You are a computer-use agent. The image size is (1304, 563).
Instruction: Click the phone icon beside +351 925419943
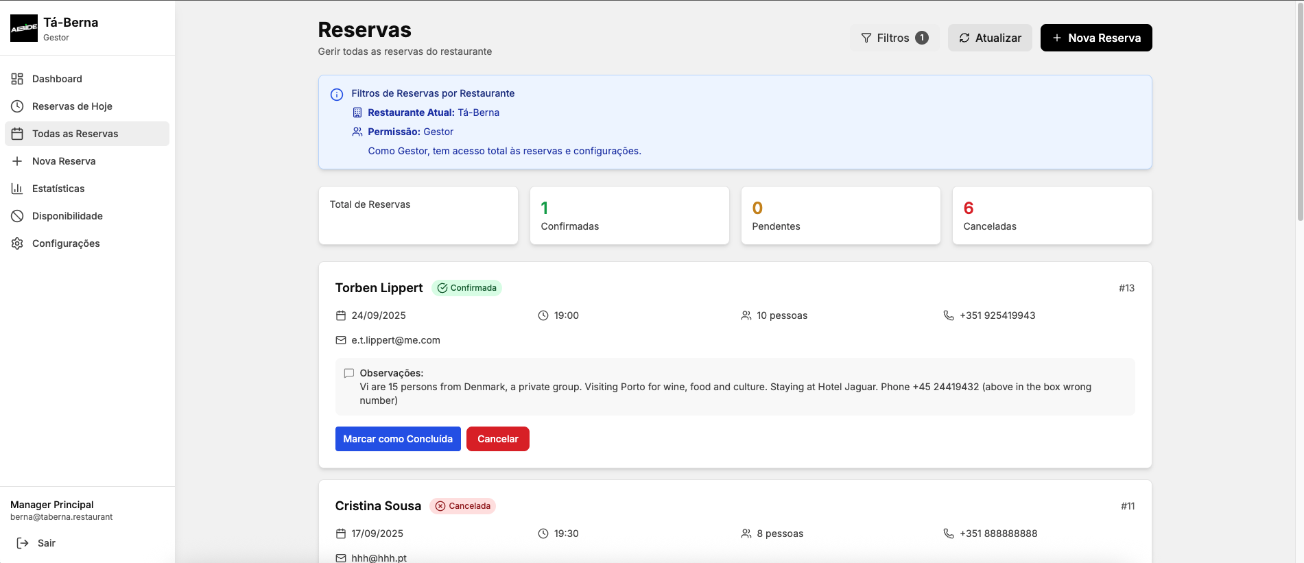click(948, 315)
